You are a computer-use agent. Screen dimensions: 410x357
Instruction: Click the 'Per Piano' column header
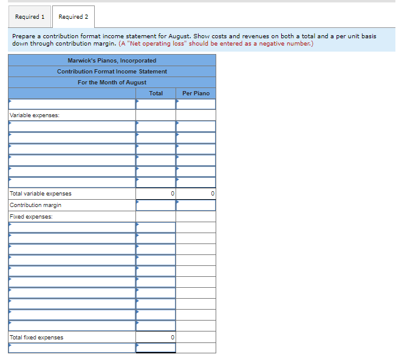click(x=196, y=93)
